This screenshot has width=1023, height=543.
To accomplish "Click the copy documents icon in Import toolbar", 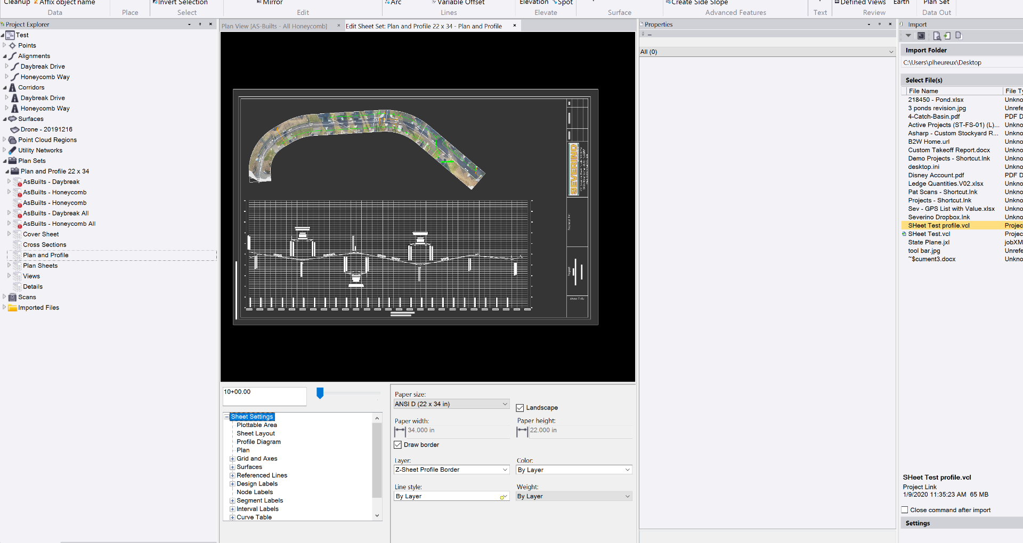I will coord(959,36).
